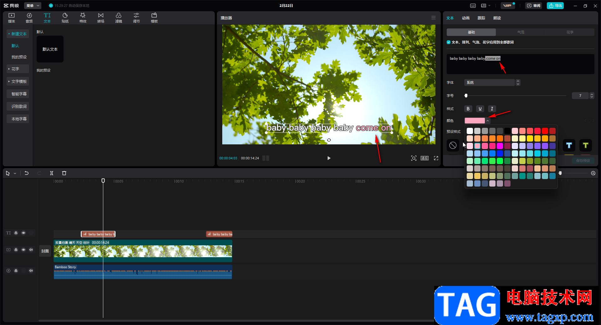Lock the audio track
Image resolution: width=601 pixels, height=325 pixels.
pyautogui.click(x=16, y=271)
